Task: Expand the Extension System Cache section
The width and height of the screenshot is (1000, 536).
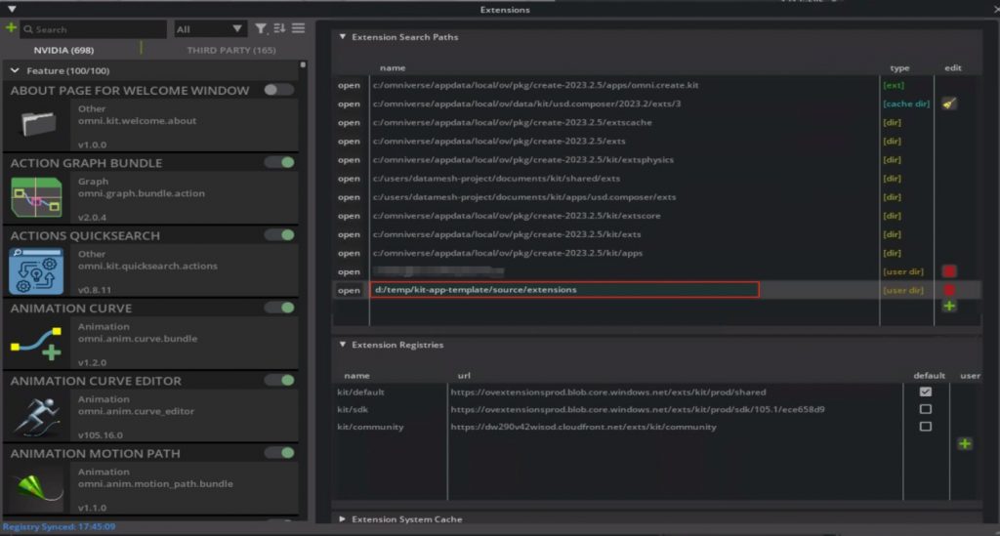Action: click(x=343, y=519)
